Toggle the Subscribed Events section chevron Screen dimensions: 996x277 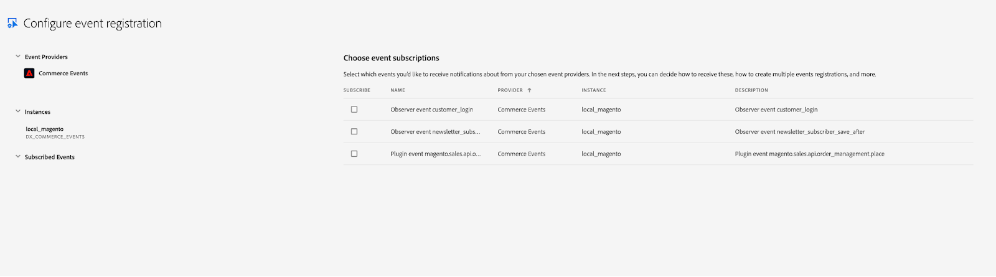coord(18,157)
